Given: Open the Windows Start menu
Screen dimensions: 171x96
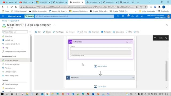Looking at the screenshot, I should click(2, 94).
